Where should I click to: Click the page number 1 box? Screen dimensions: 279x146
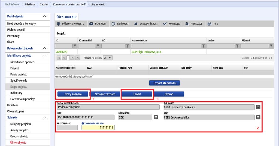(68, 58)
